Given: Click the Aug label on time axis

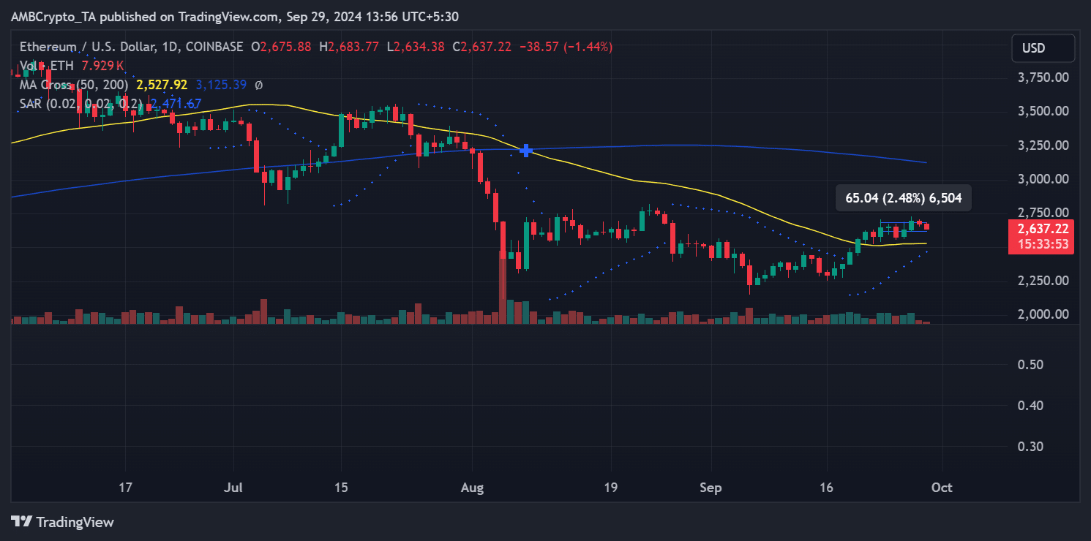Looking at the screenshot, I should pyautogui.click(x=473, y=488).
